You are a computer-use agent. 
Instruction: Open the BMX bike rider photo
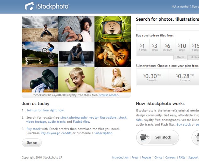click(40, 55)
